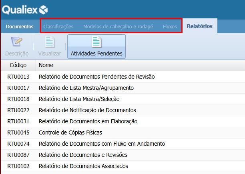Click the Qualiex logo
The image size is (245, 174).
pyautogui.click(x=25, y=9)
